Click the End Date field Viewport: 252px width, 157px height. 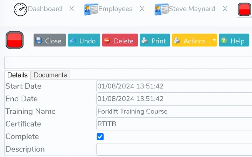[x=174, y=99]
